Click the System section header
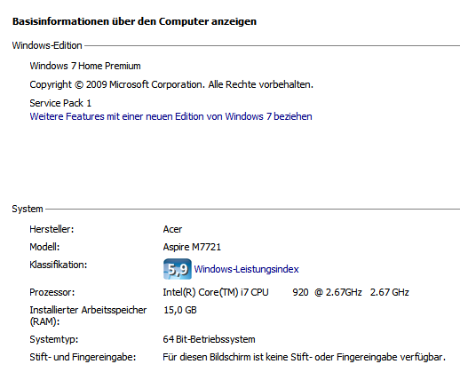The image size is (460, 372). tap(28, 209)
